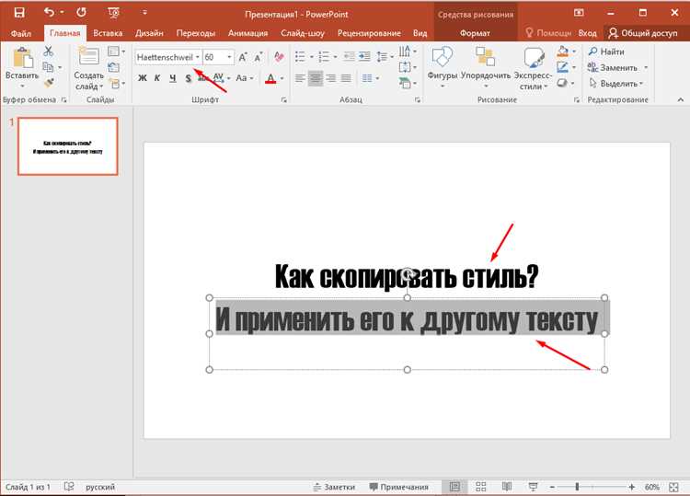Activate the Format Painter brush
The image size is (690, 496).
(49, 83)
